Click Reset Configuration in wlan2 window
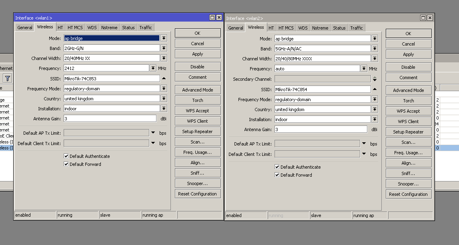This screenshot has height=245, width=459. [408, 194]
